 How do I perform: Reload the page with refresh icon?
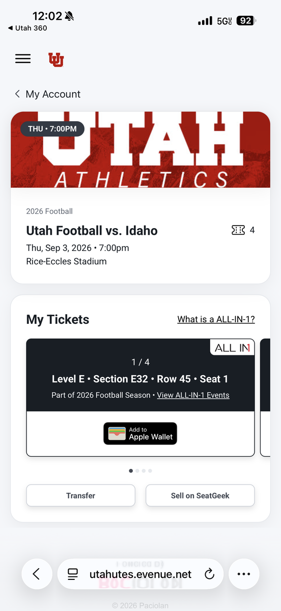[x=209, y=574]
